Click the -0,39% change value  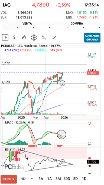pyautogui.click(x=63, y=5)
